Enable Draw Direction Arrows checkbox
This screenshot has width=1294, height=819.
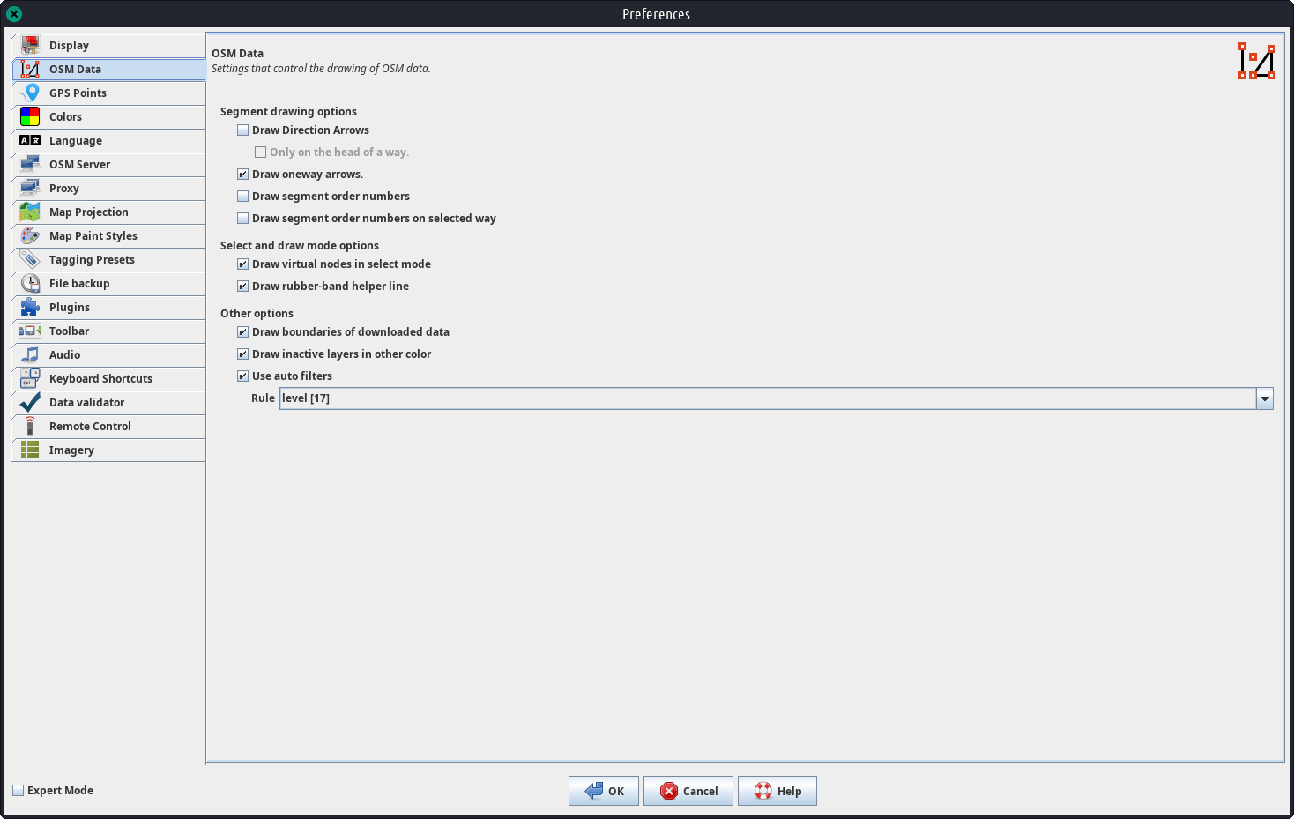click(x=242, y=130)
